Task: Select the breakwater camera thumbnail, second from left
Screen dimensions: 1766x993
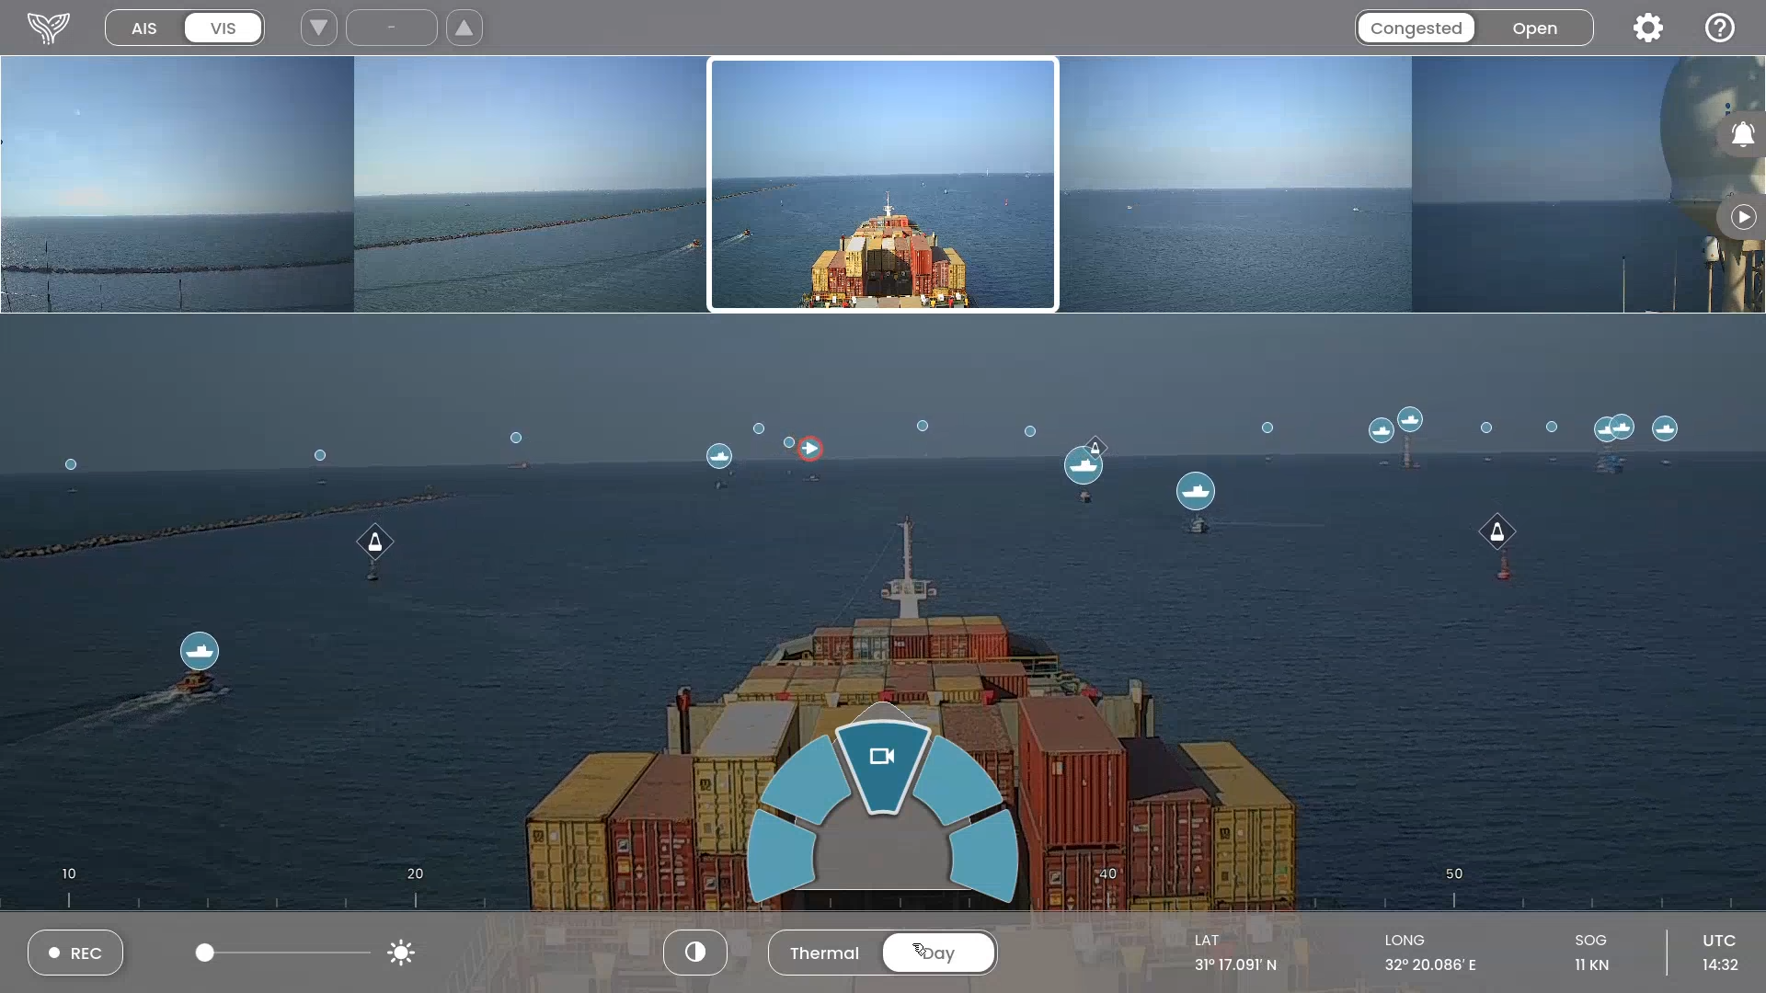Action: coord(530,184)
